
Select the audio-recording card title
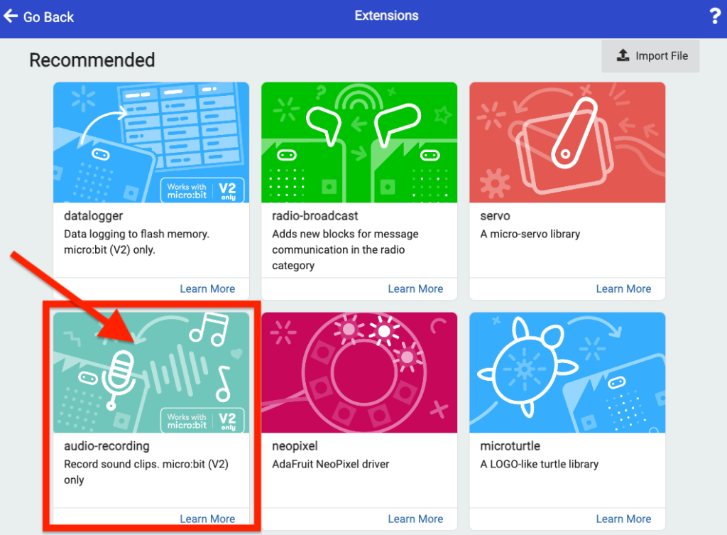106,446
